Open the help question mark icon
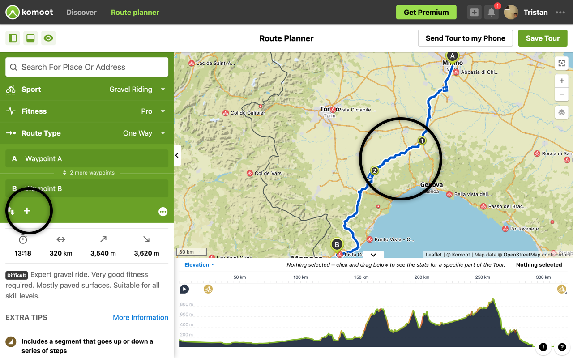Image resolution: width=573 pixels, height=358 pixels. pyautogui.click(x=562, y=347)
